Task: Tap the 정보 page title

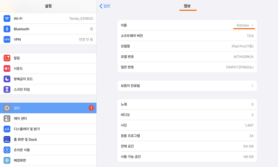Action: [x=187, y=6]
